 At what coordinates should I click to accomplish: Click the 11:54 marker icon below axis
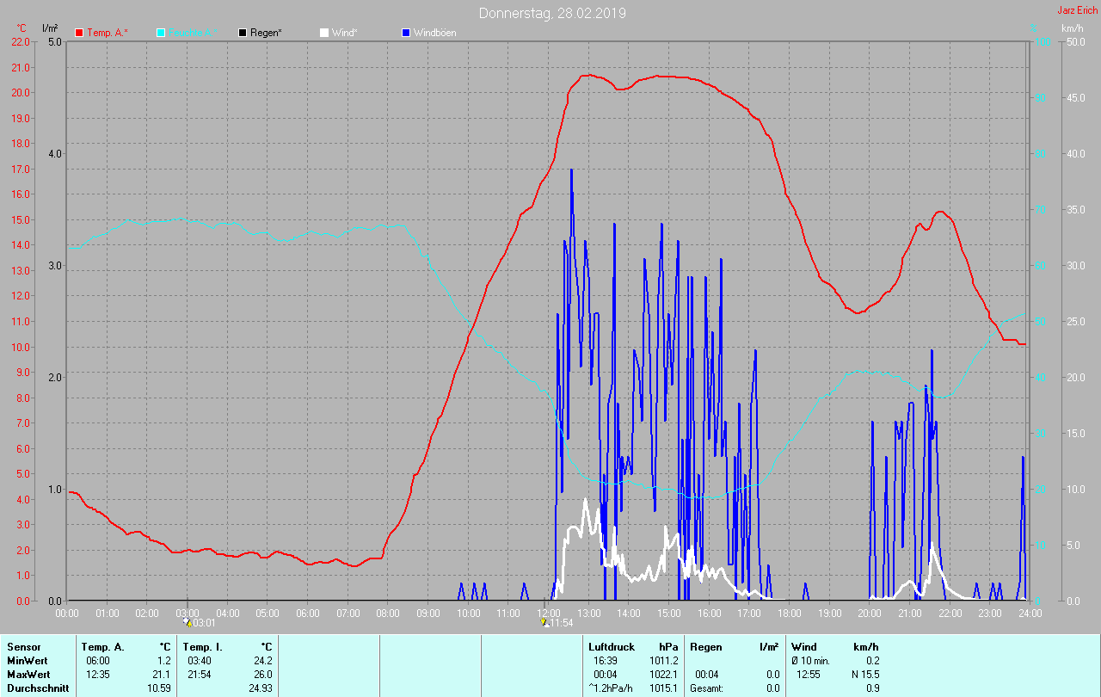coord(545,622)
